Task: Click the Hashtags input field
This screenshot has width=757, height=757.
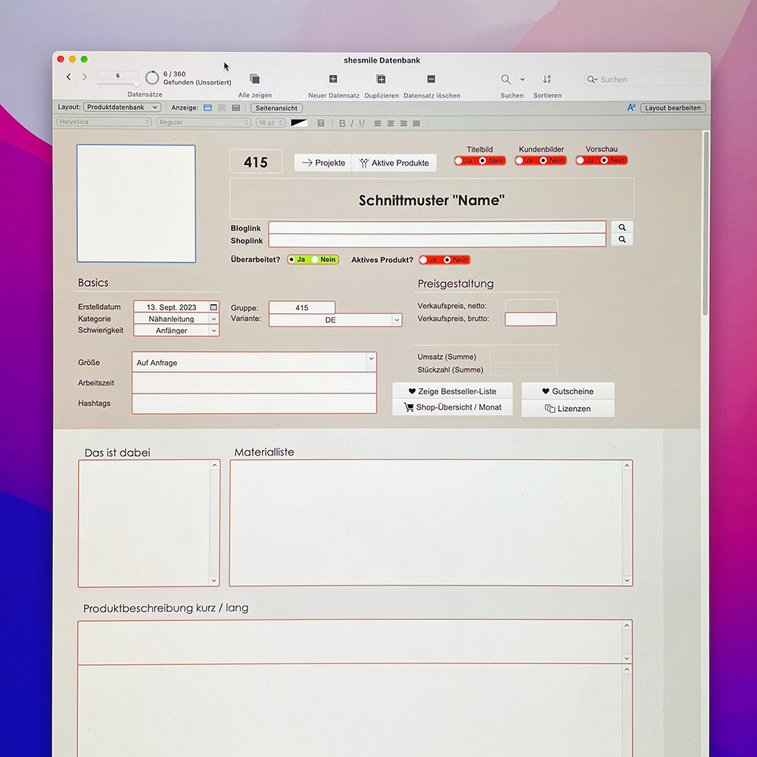Action: point(254,403)
